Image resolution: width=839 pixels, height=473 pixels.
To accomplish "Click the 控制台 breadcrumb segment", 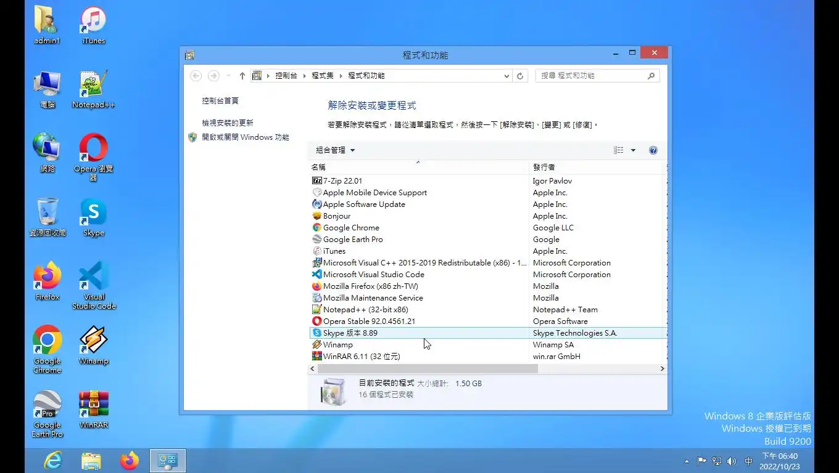I will (x=286, y=76).
